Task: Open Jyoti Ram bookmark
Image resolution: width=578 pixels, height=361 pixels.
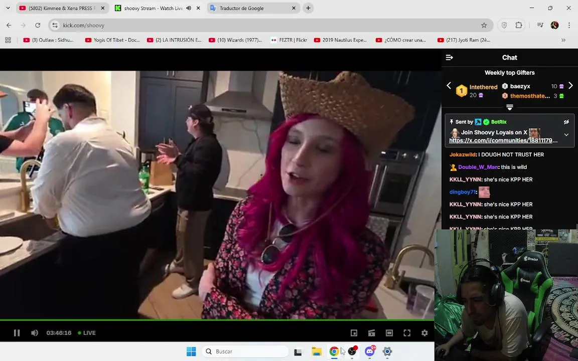Action: (x=464, y=40)
